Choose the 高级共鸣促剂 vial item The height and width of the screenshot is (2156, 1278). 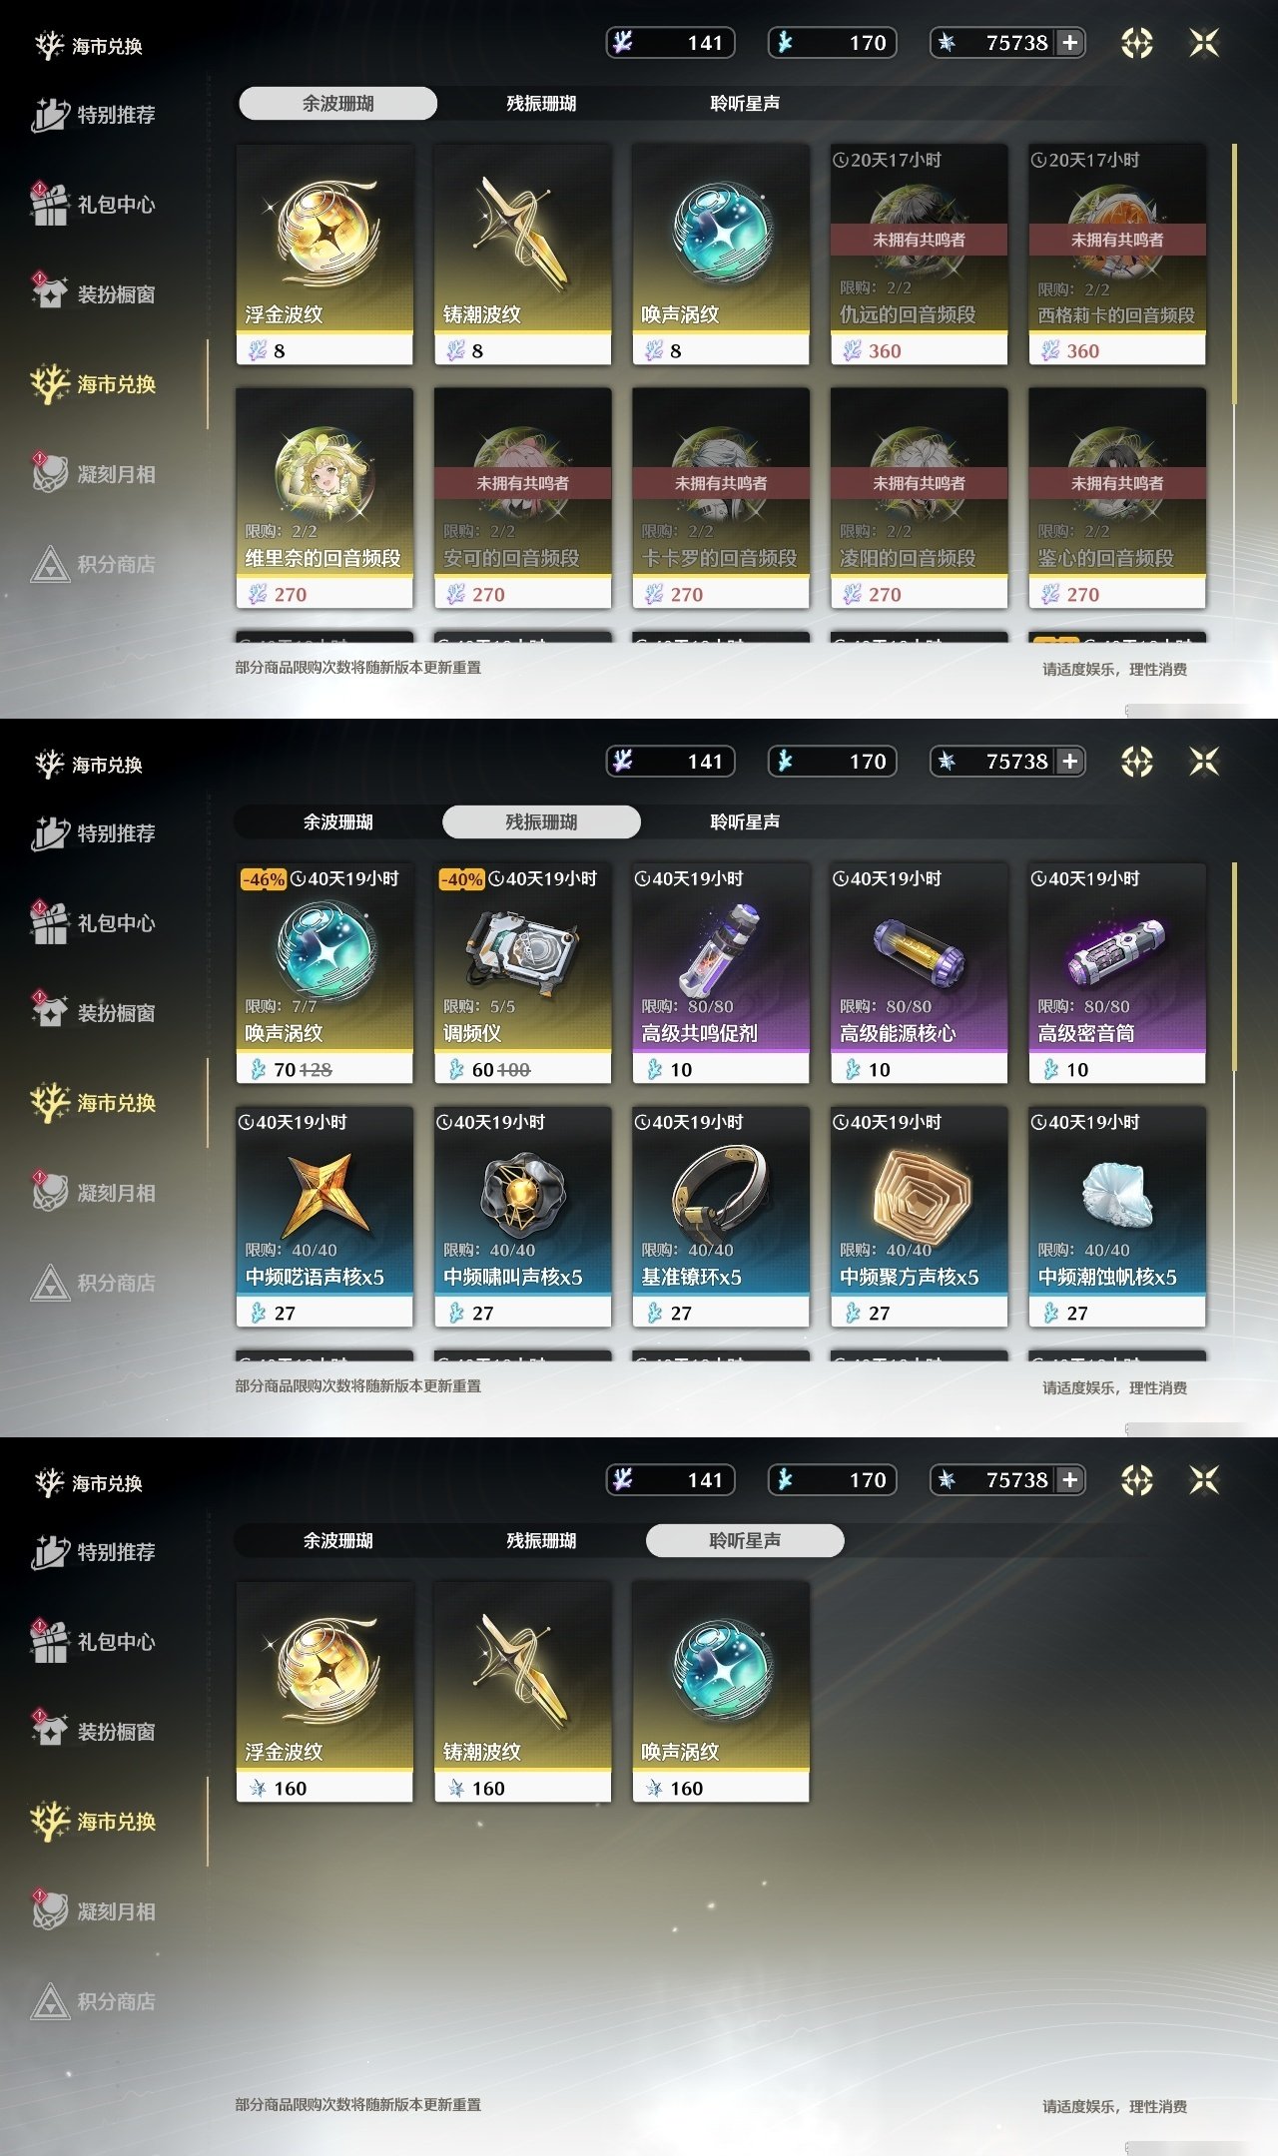coord(721,973)
